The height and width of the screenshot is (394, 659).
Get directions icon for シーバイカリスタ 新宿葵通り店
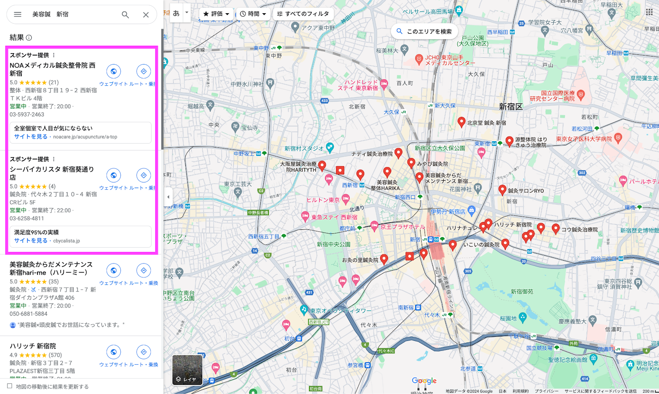point(143,175)
